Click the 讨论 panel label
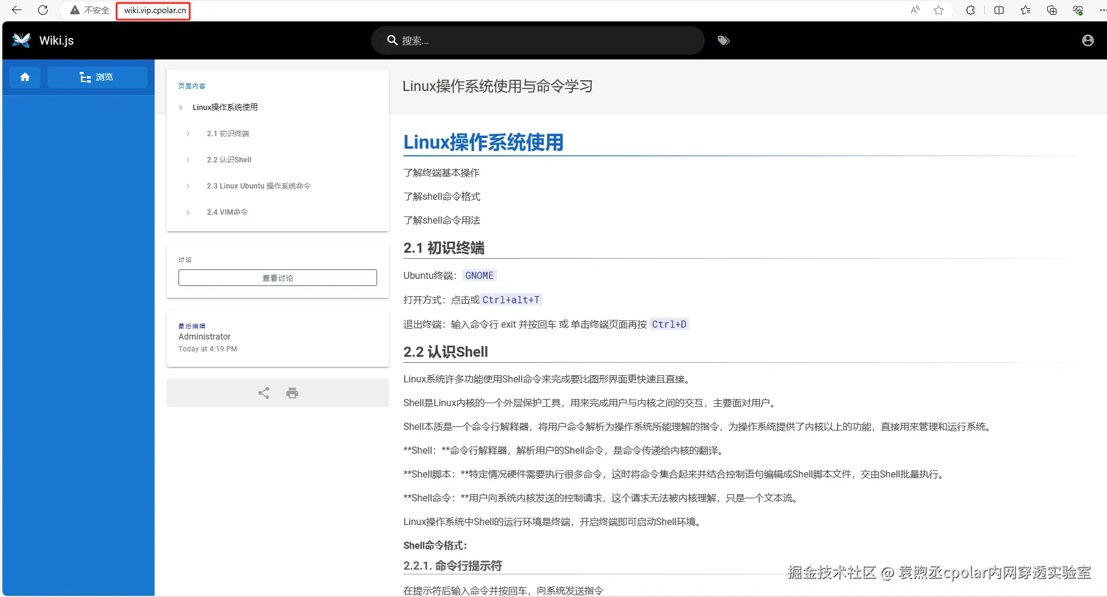1107x597 pixels. click(x=185, y=260)
